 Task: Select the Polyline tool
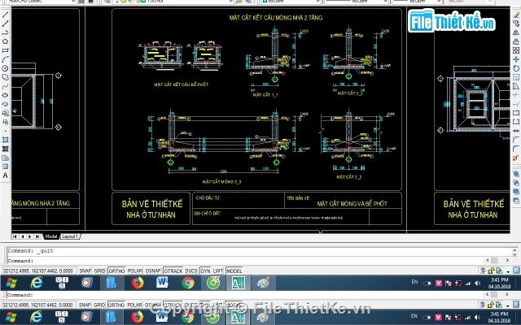5,32
